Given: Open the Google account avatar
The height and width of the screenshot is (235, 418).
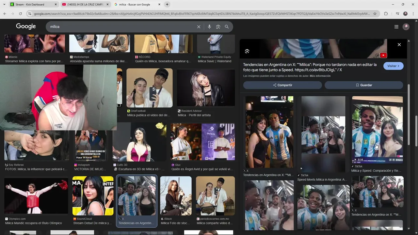Looking at the screenshot, I should tap(406, 27).
